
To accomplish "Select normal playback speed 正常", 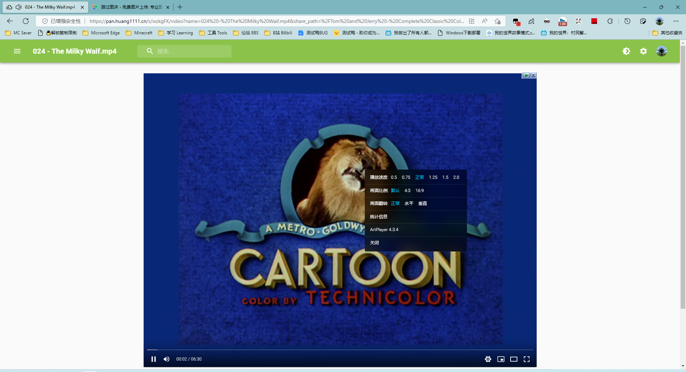I will pos(419,177).
